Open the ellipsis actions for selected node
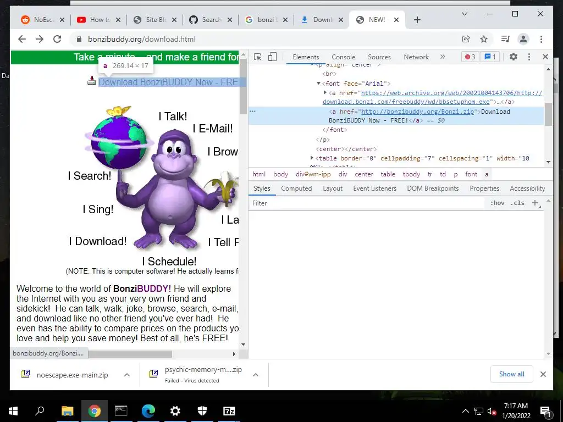This screenshot has height=422, width=563. [252, 111]
